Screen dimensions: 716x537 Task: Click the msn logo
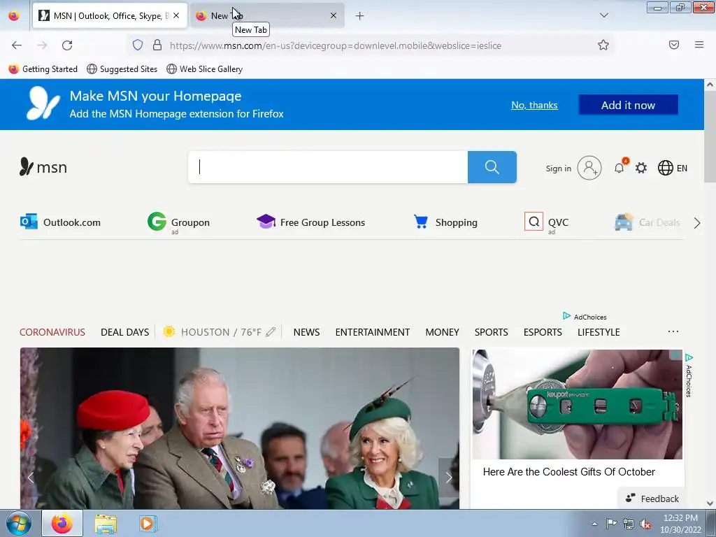[x=43, y=167]
